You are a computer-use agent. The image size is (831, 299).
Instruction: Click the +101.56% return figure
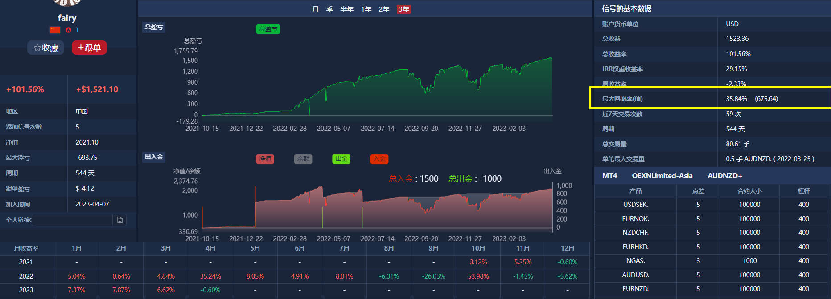coord(25,89)
